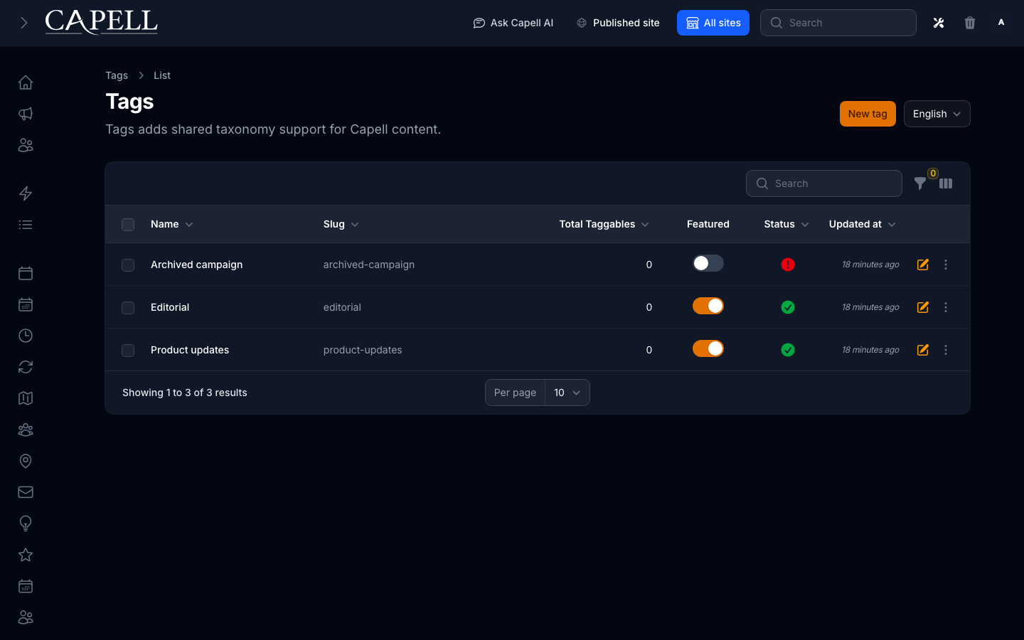The height and width of the screenshot is (640, 1024).
Task: Click the product-updates slug cell
Action: coord(363,350)
